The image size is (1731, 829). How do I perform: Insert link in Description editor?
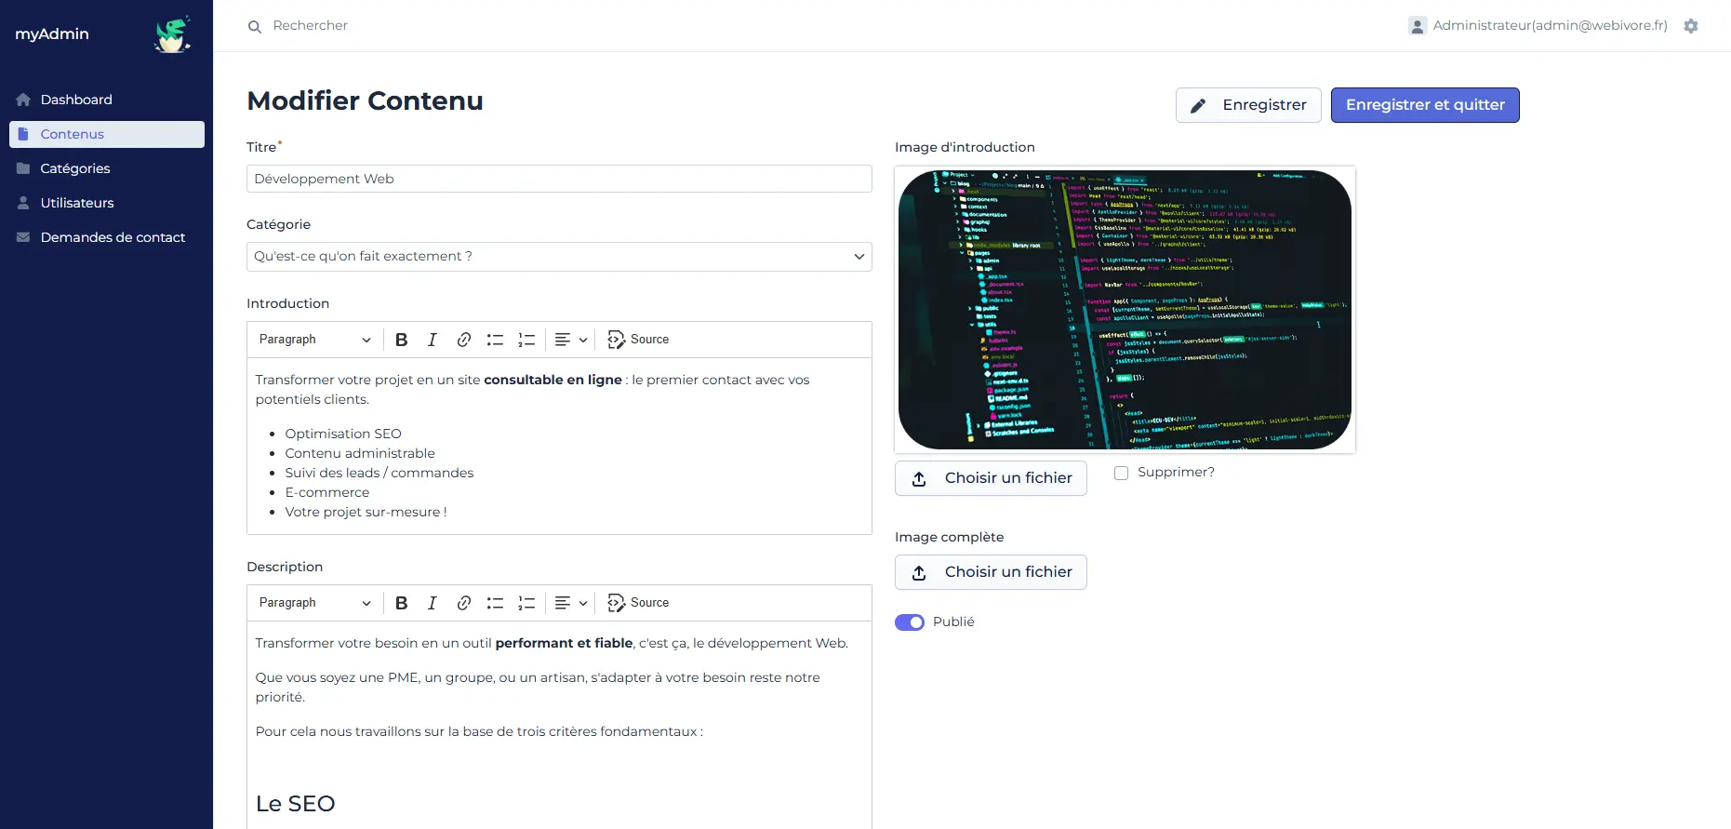(463, 603)
